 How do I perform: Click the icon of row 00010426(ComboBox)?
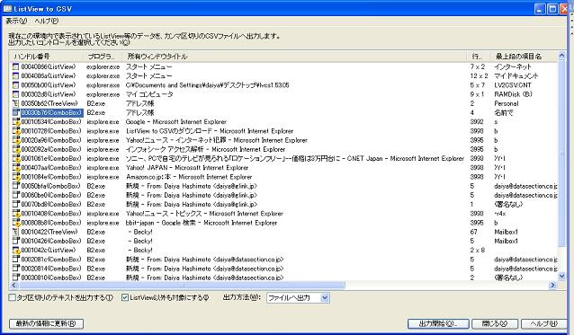(x=15, y=241)
